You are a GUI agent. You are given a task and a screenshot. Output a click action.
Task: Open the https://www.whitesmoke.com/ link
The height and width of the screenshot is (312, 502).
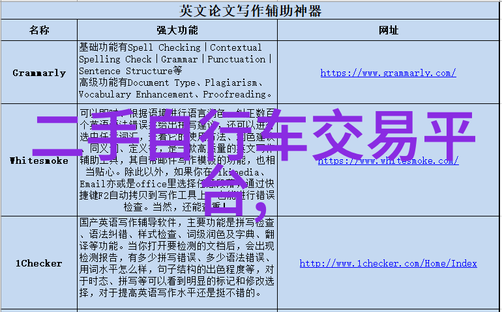(x=388, y=161)
